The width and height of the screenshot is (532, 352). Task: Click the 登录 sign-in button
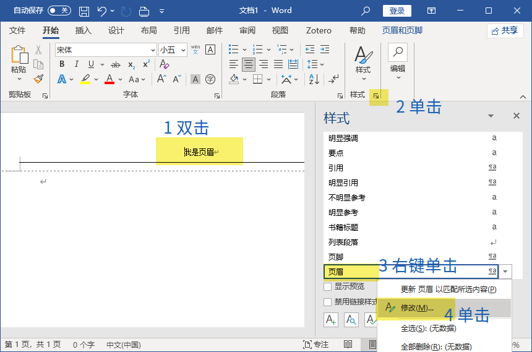tap(397, 11)
